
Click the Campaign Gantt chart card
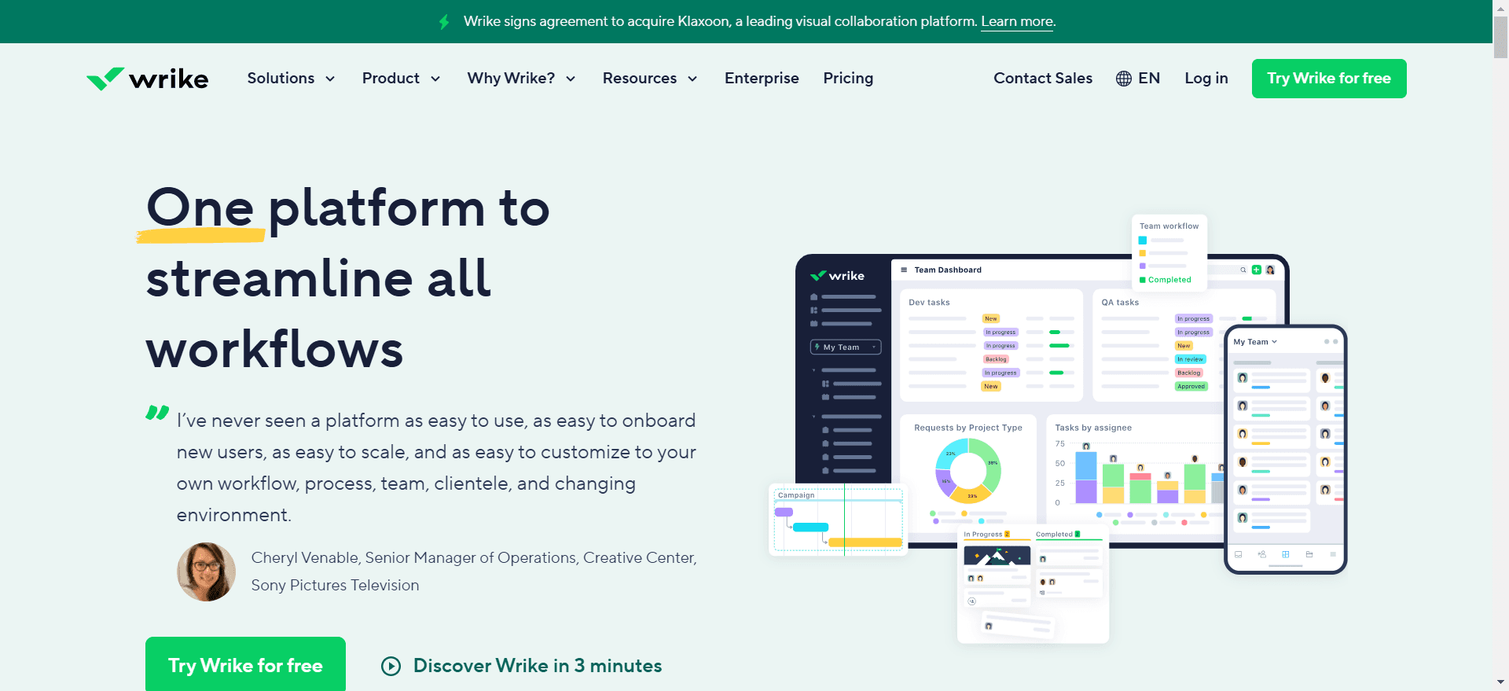coord(838,520)
